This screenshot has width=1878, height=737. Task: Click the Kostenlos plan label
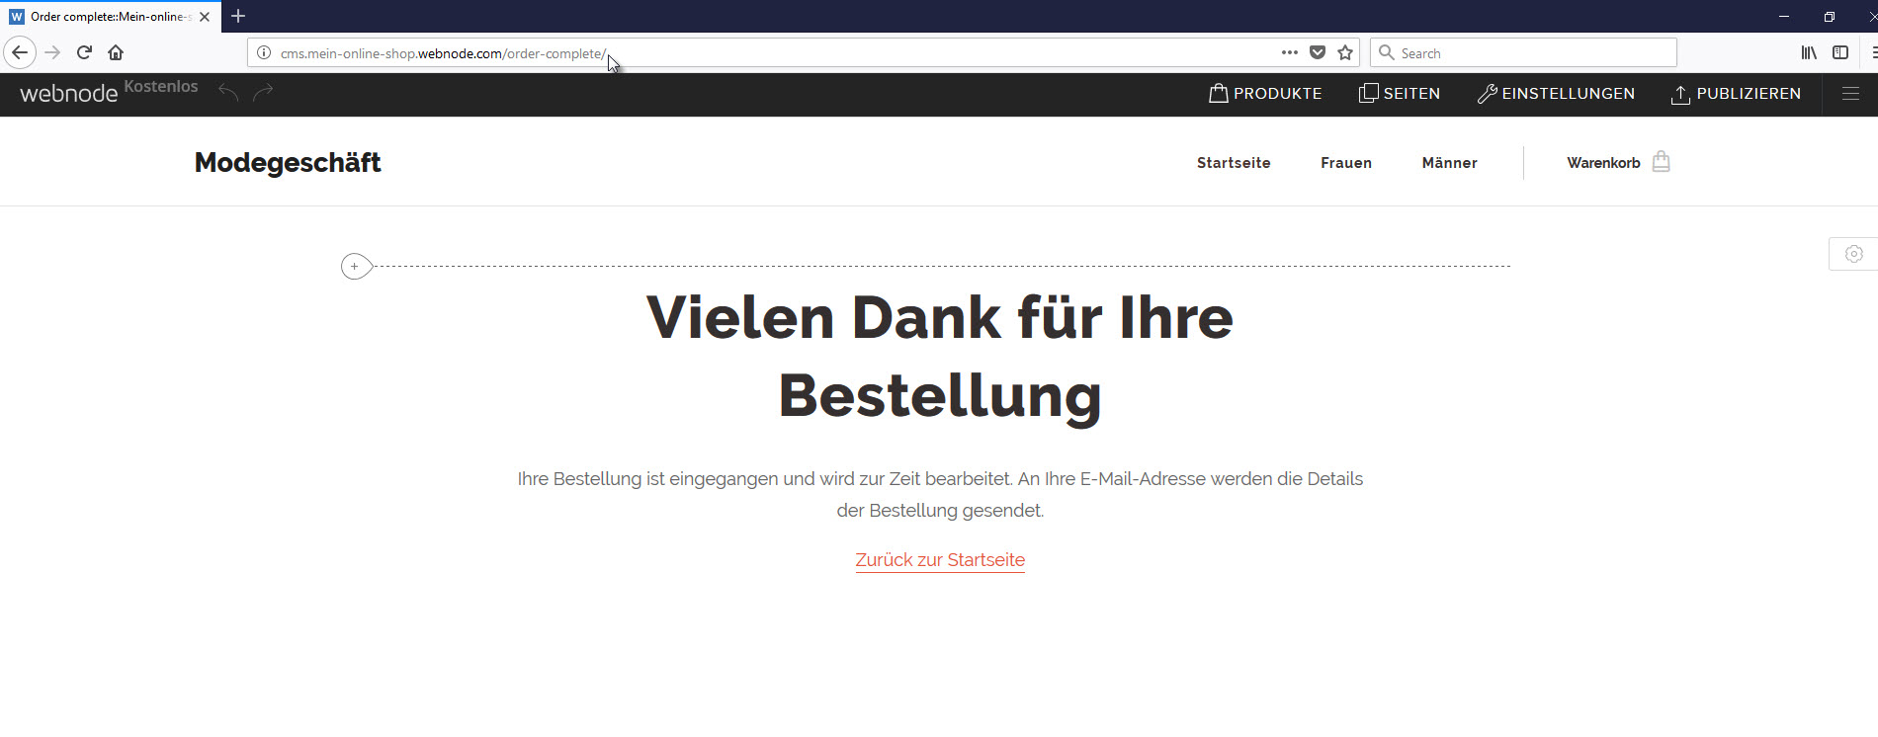click(161, 87)
